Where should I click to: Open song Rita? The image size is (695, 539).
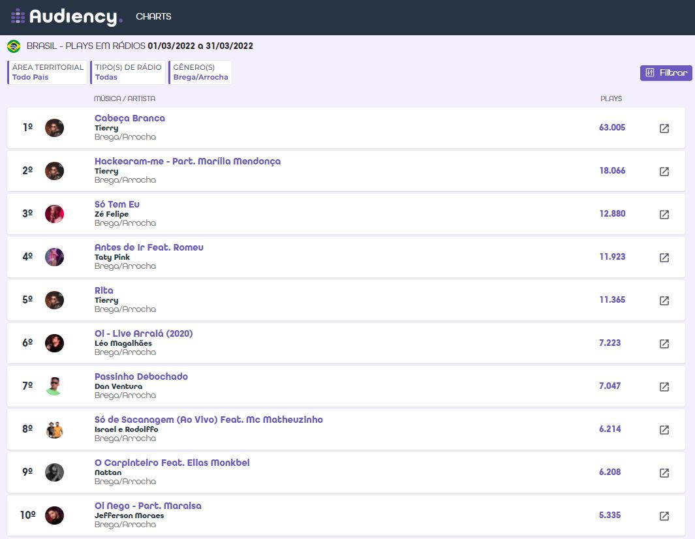[104, 290]
